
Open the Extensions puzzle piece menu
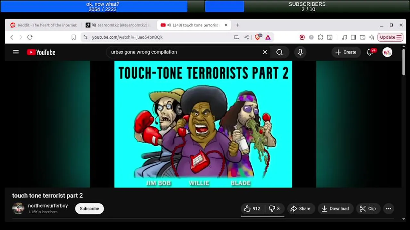click(320, 37)
